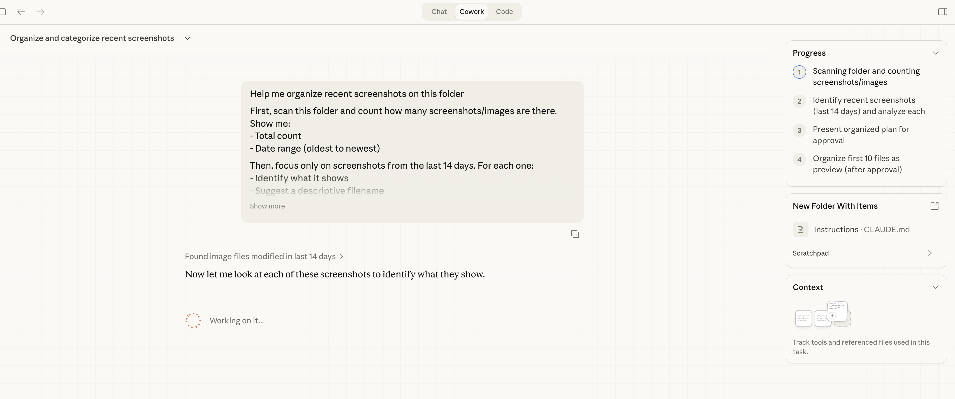
Task: Go back with the left arrow
Action: pos(21,12)
